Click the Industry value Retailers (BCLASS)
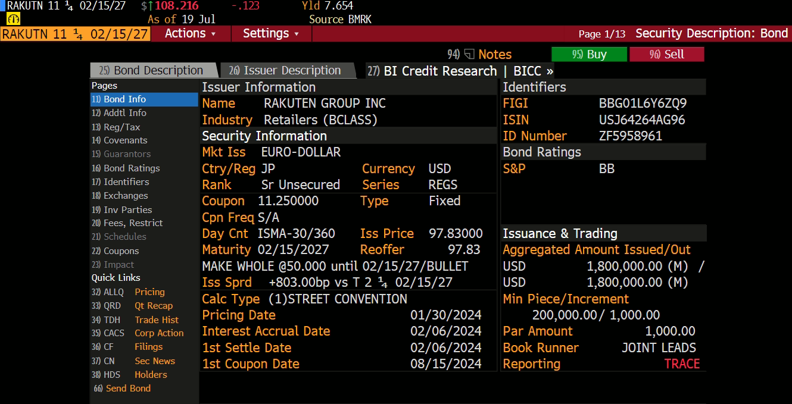Image resolution: width=792 pixels, height=404 pixels. pos(320,120)
